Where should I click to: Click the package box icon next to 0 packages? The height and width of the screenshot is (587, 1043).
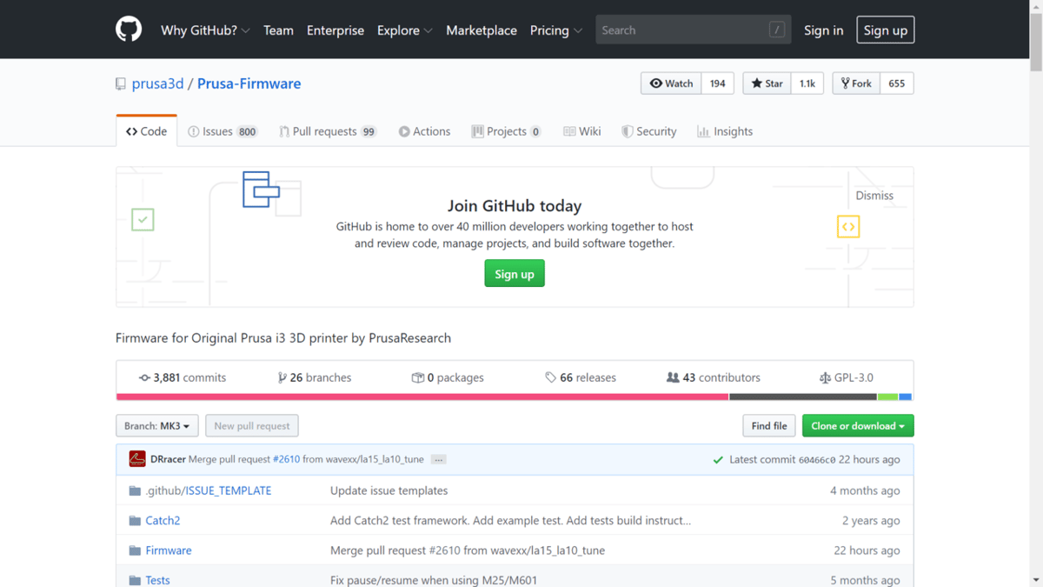(417, 377)
